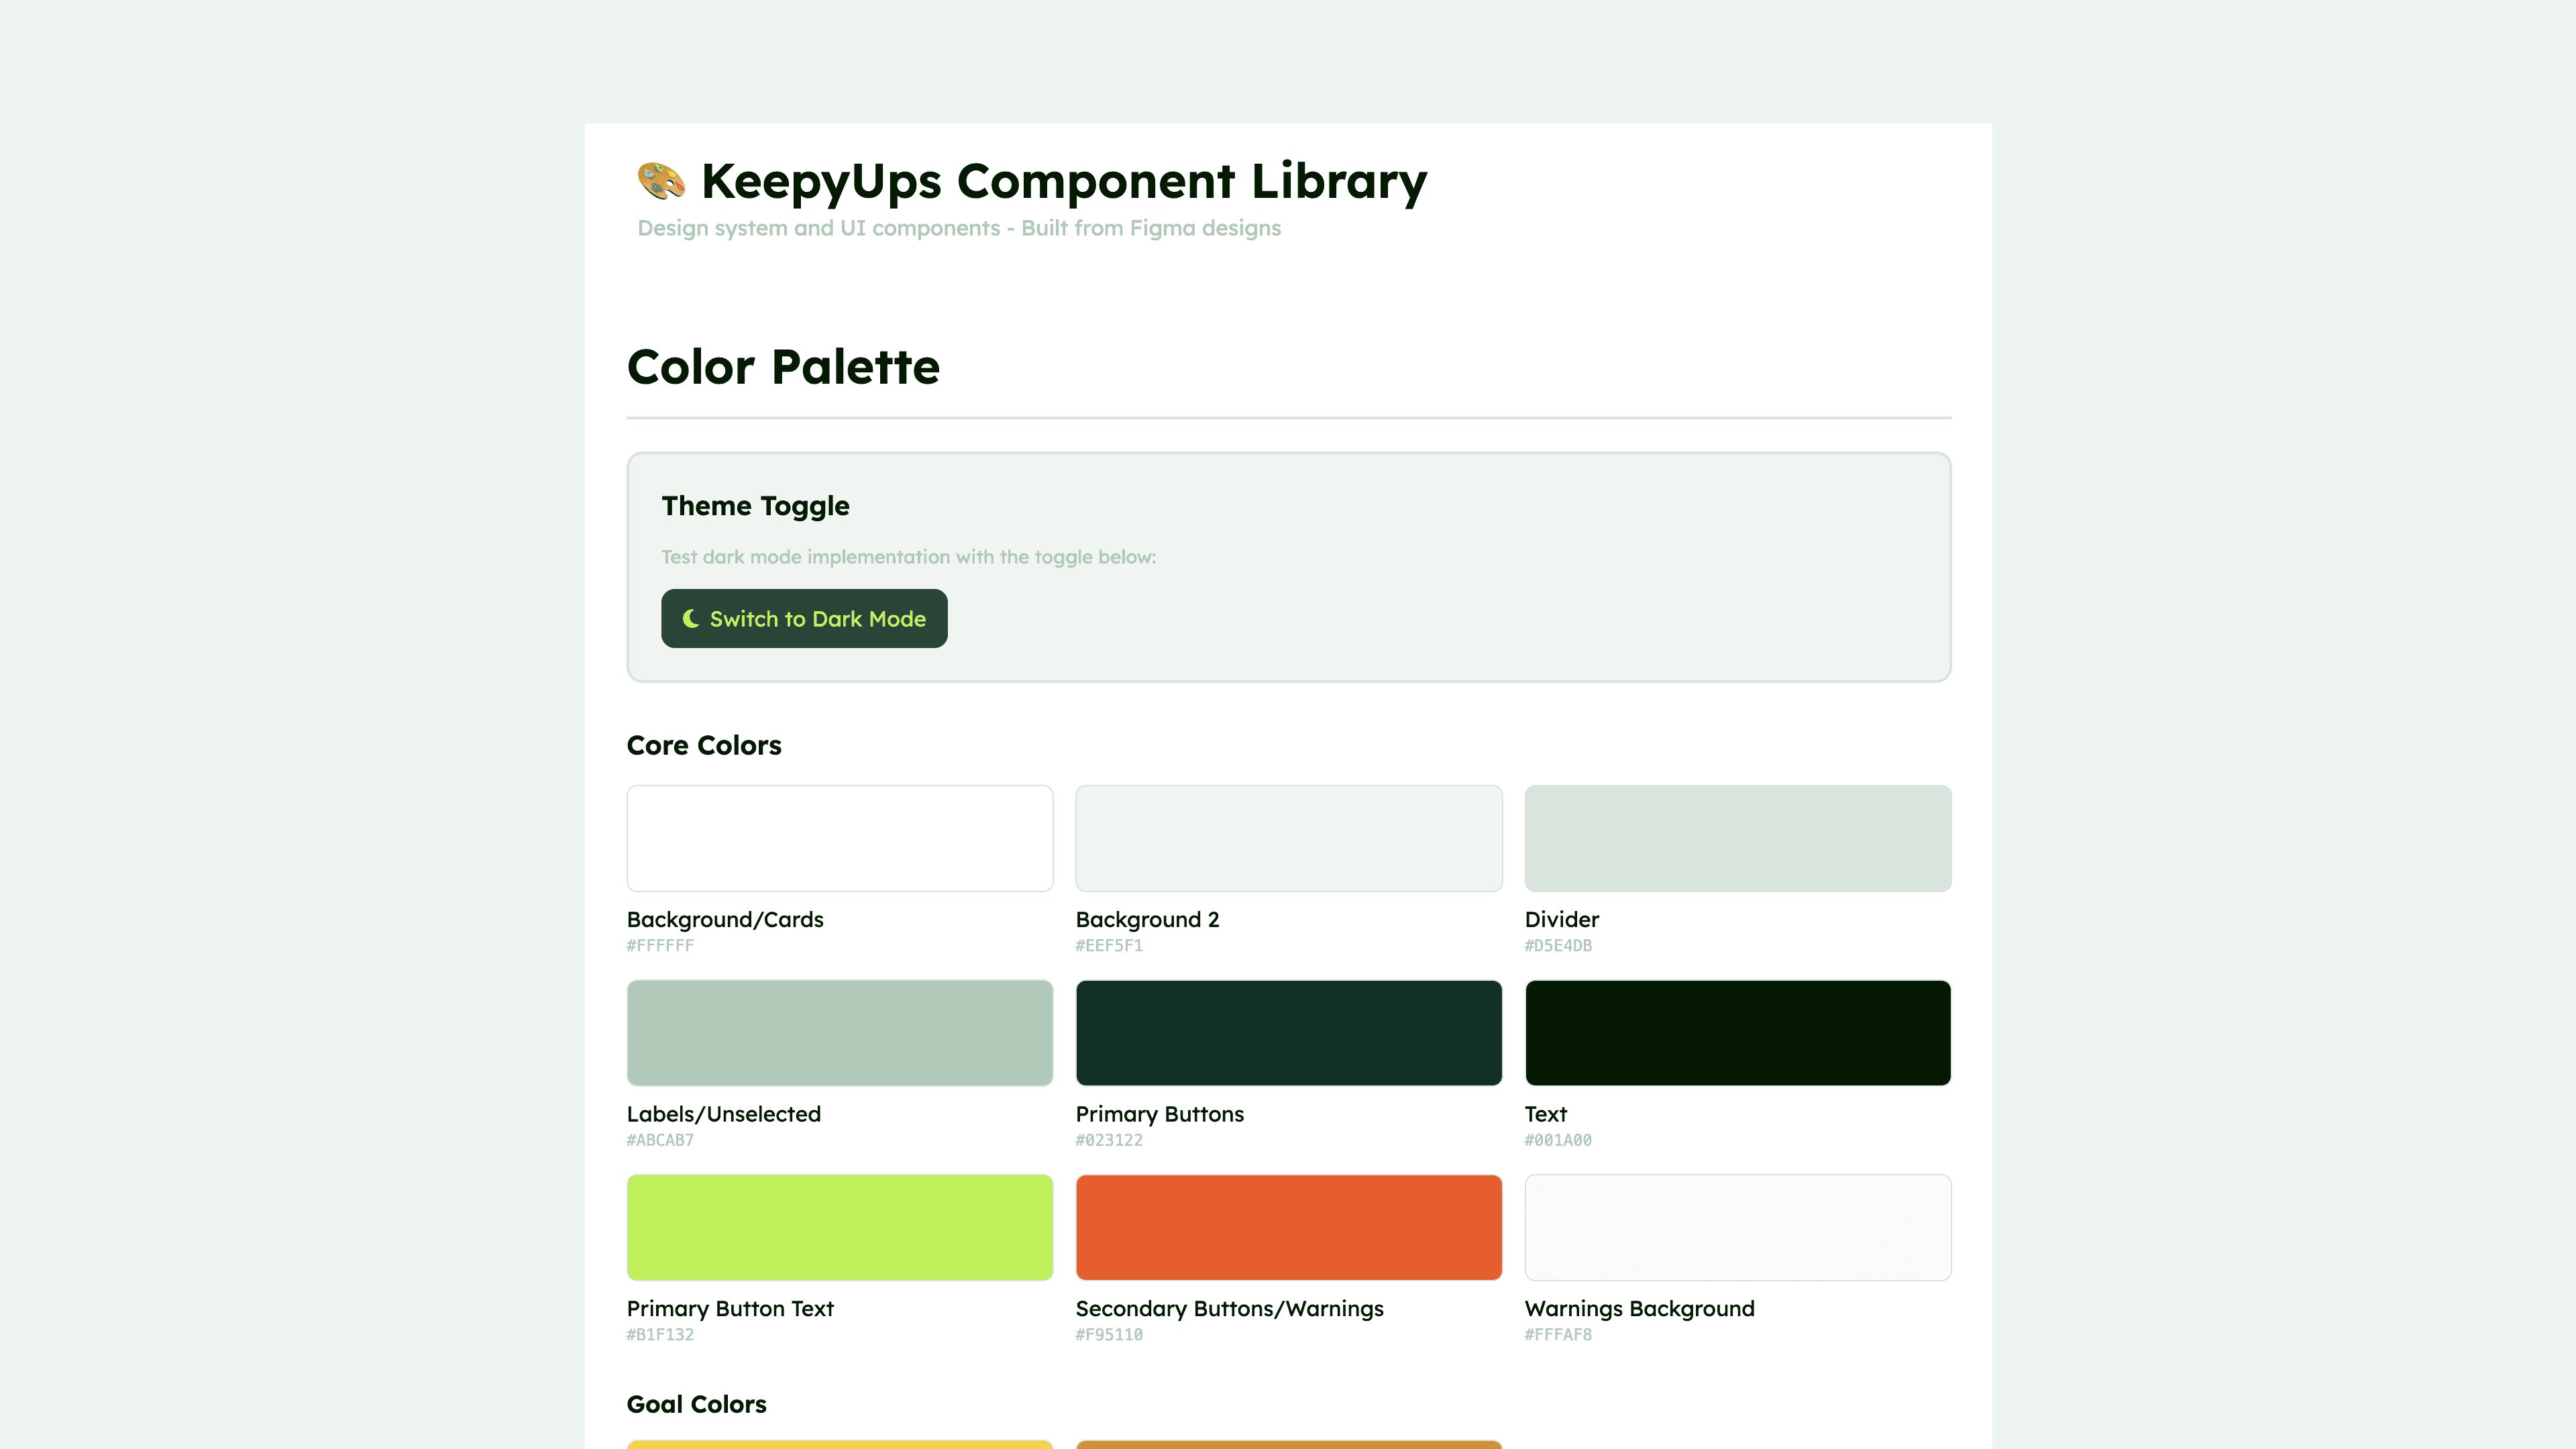Pick the Labels/Unselected sage swatch

pyautogui.click(x=839, y=1033)
